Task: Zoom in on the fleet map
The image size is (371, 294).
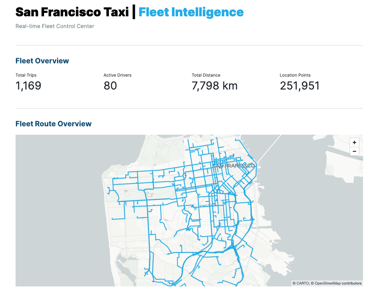Action: (354, 143)
